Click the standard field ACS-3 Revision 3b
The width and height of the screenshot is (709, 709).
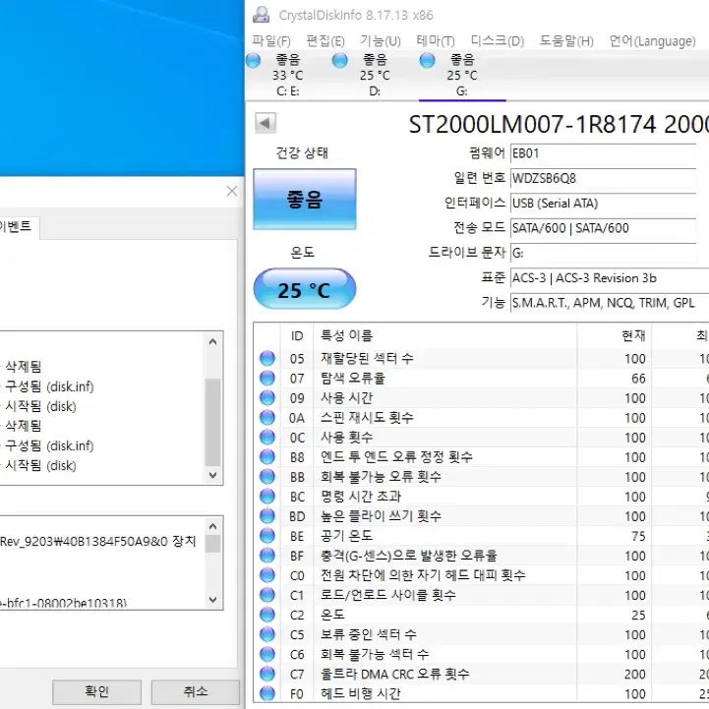tap(610, 277)
